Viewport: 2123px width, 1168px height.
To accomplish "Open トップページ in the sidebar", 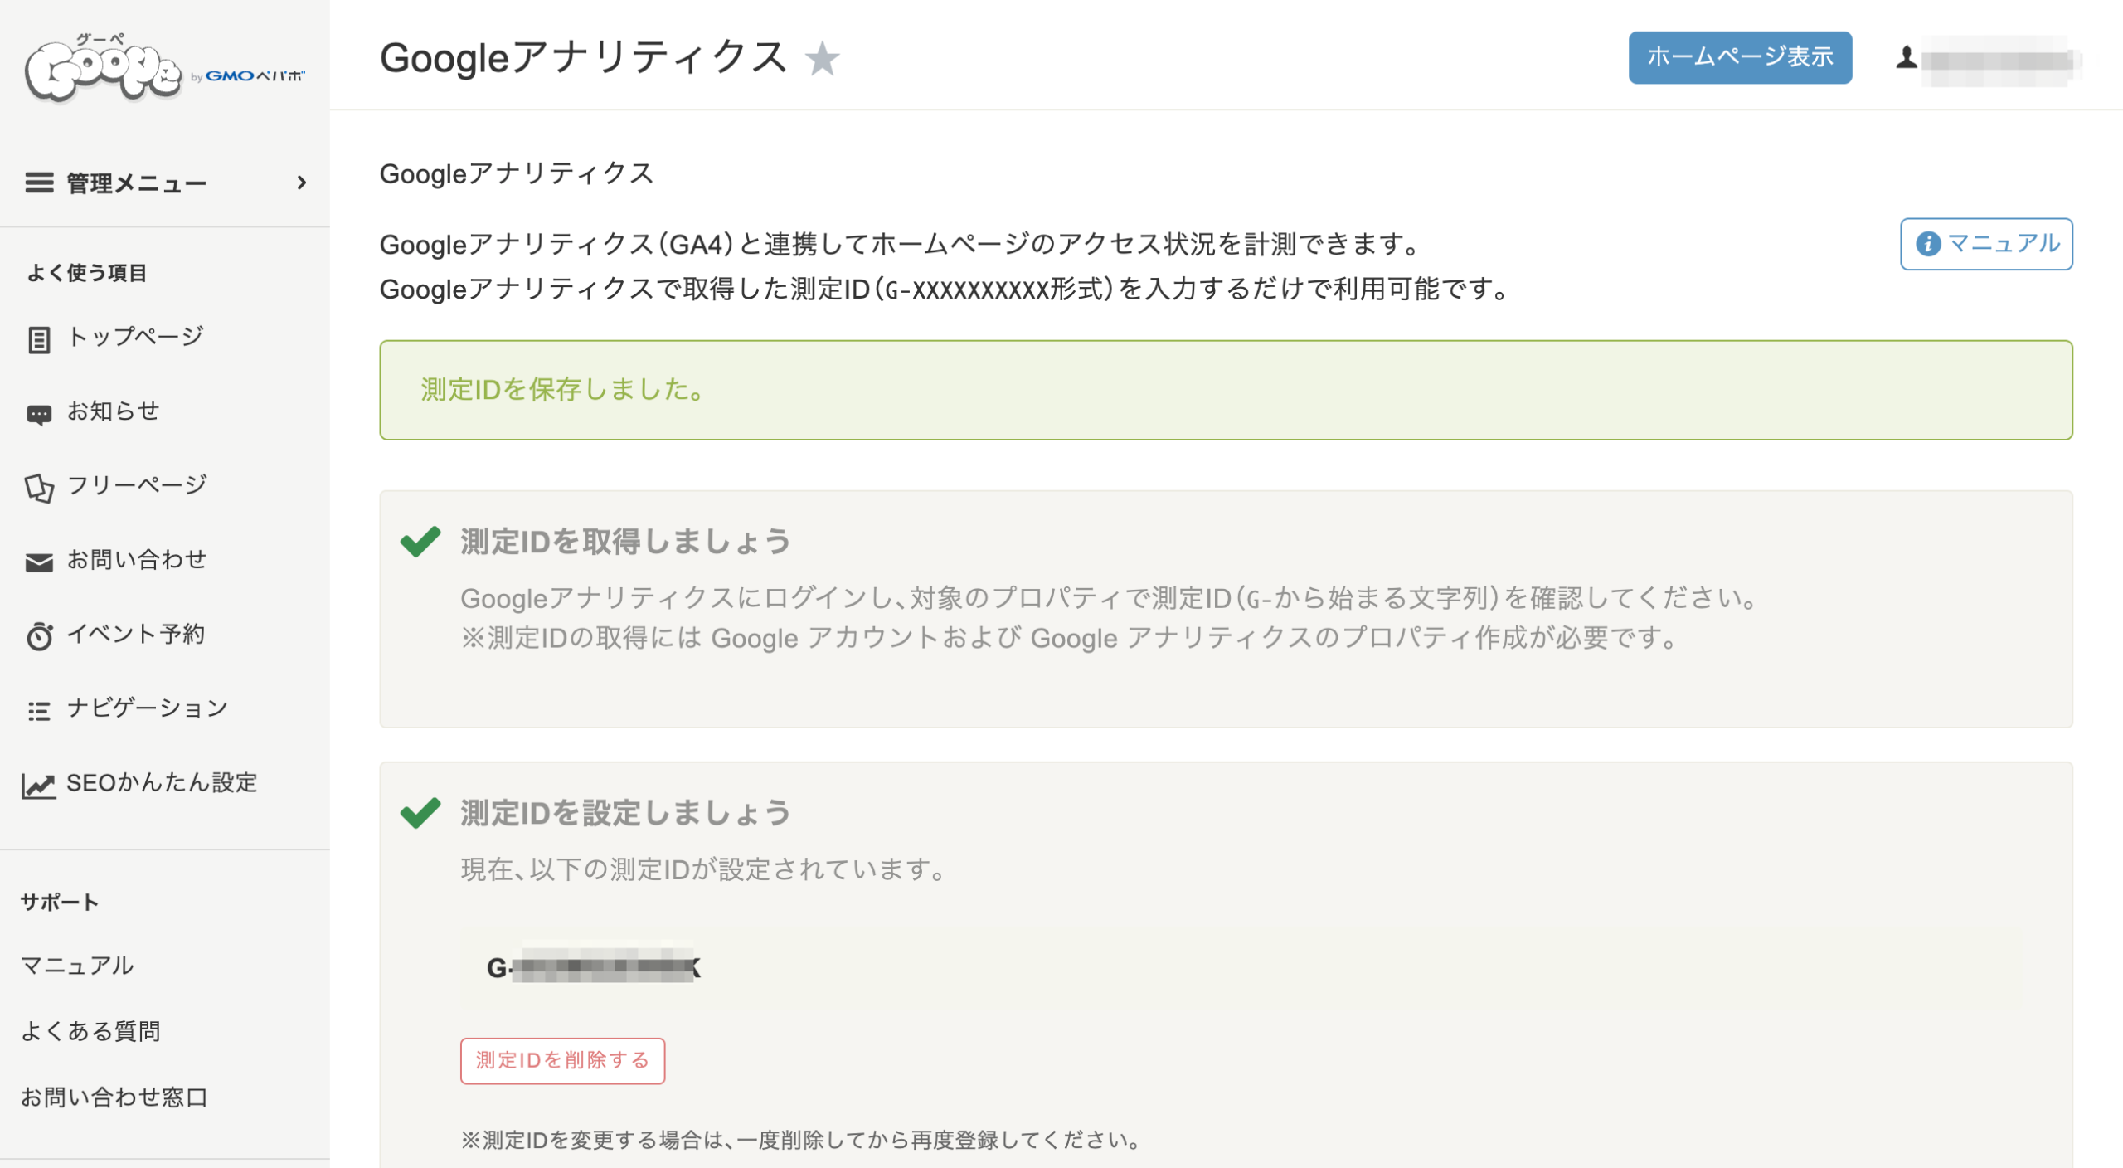I will point(135,337).
